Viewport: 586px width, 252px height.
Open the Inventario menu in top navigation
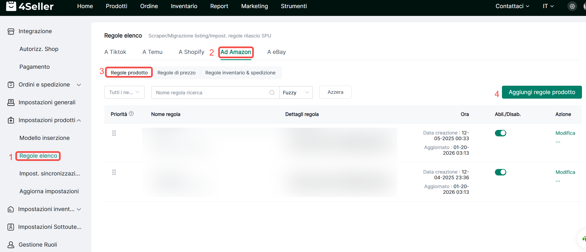[x=184, y=6]
